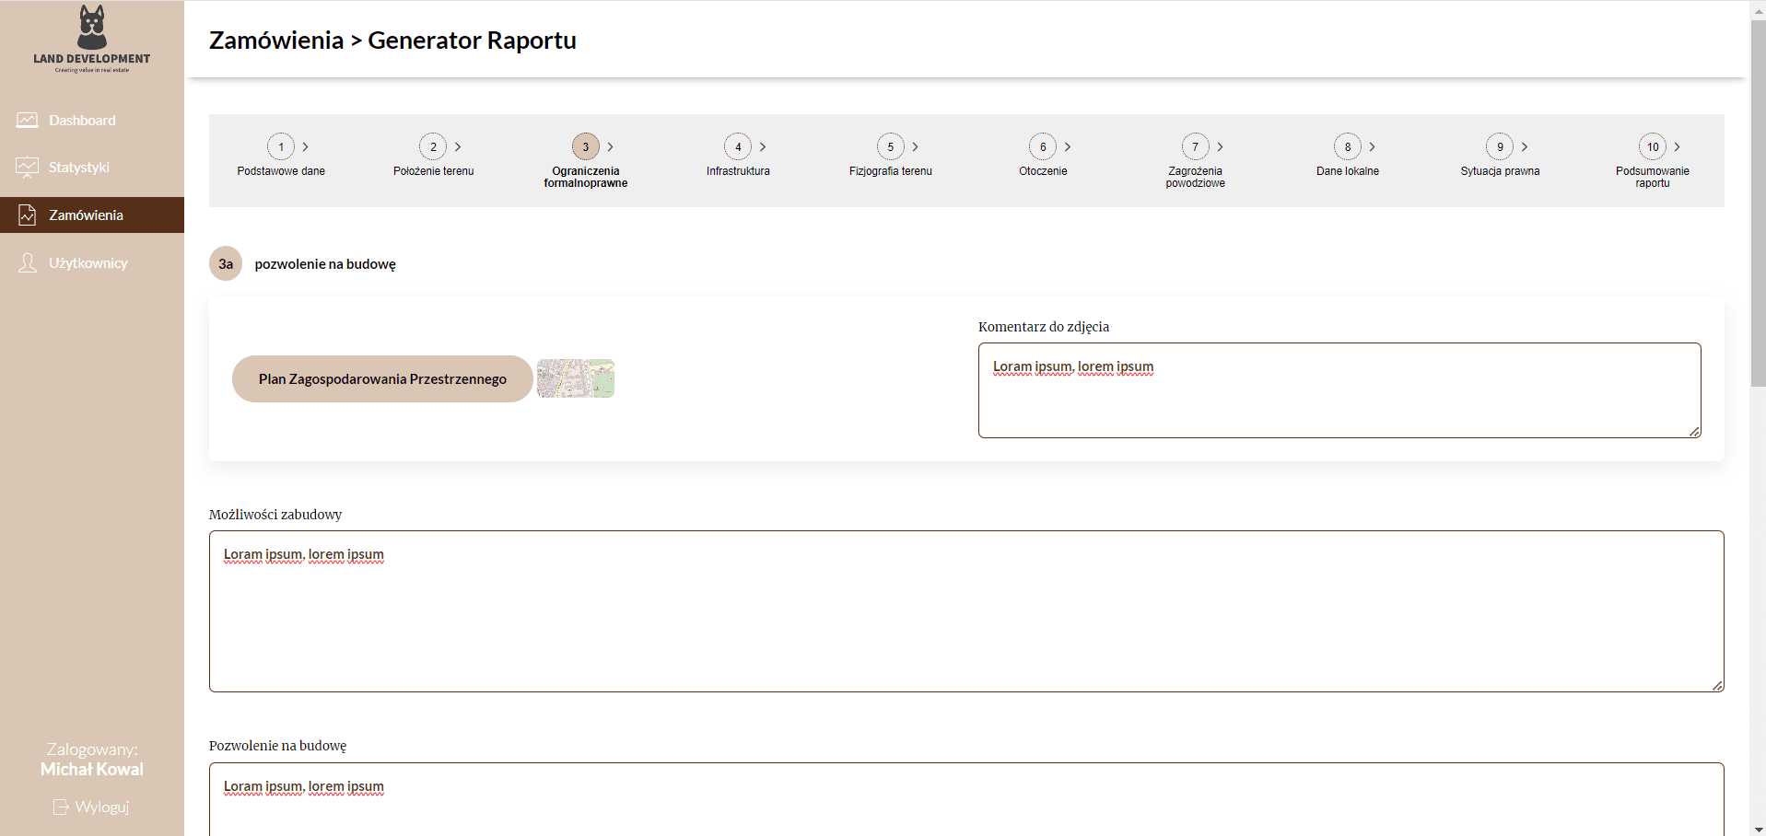Click the Statystyki chart icon
The height and width of the screenshot is (836, 1766).
pyautogui.click(x=28, y=167)
